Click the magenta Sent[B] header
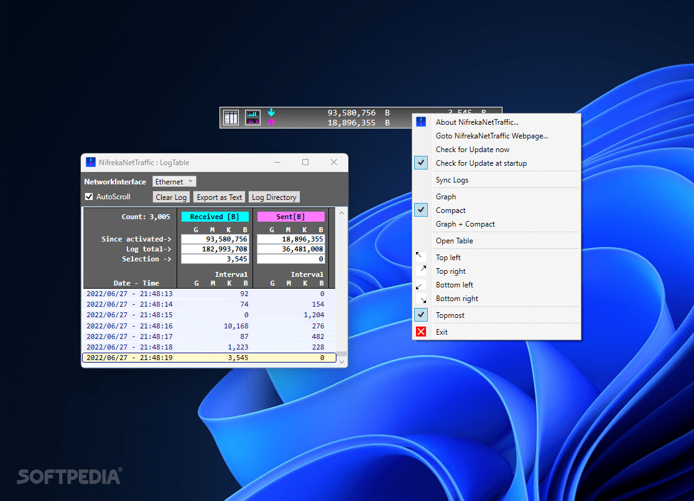The height and width of the screenshot is (501, 694). [x=291, y=217]
